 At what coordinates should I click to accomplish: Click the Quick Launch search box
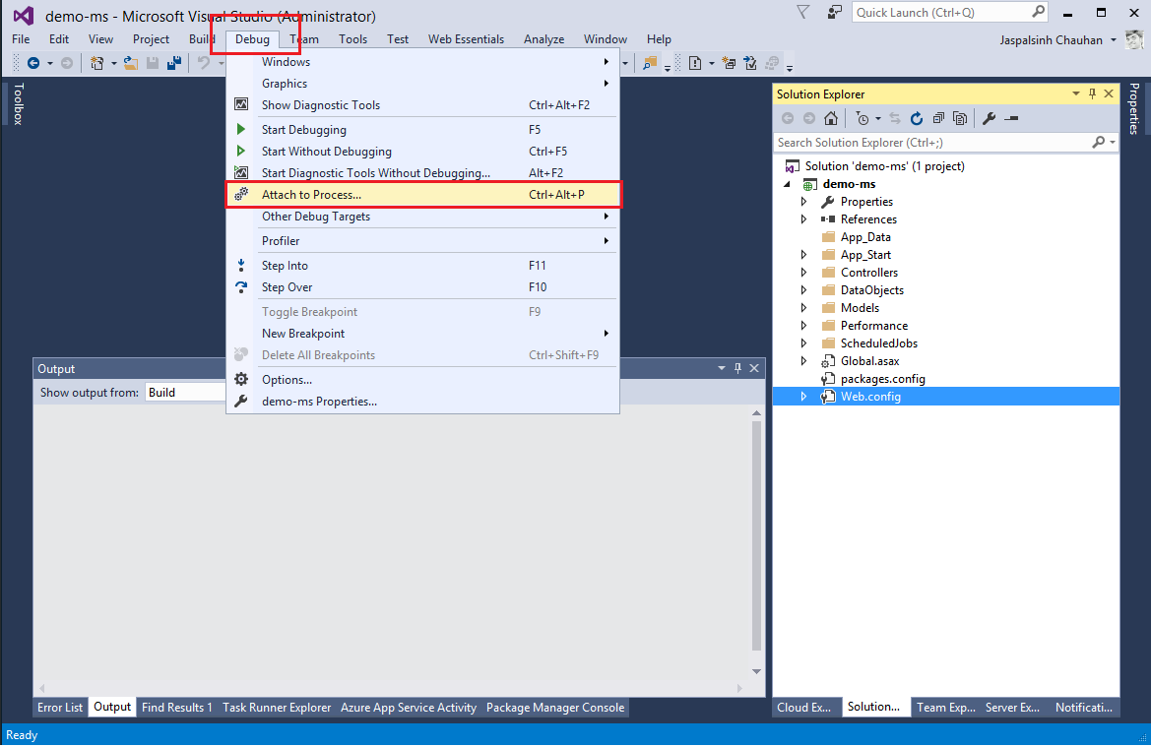[949, 13]
